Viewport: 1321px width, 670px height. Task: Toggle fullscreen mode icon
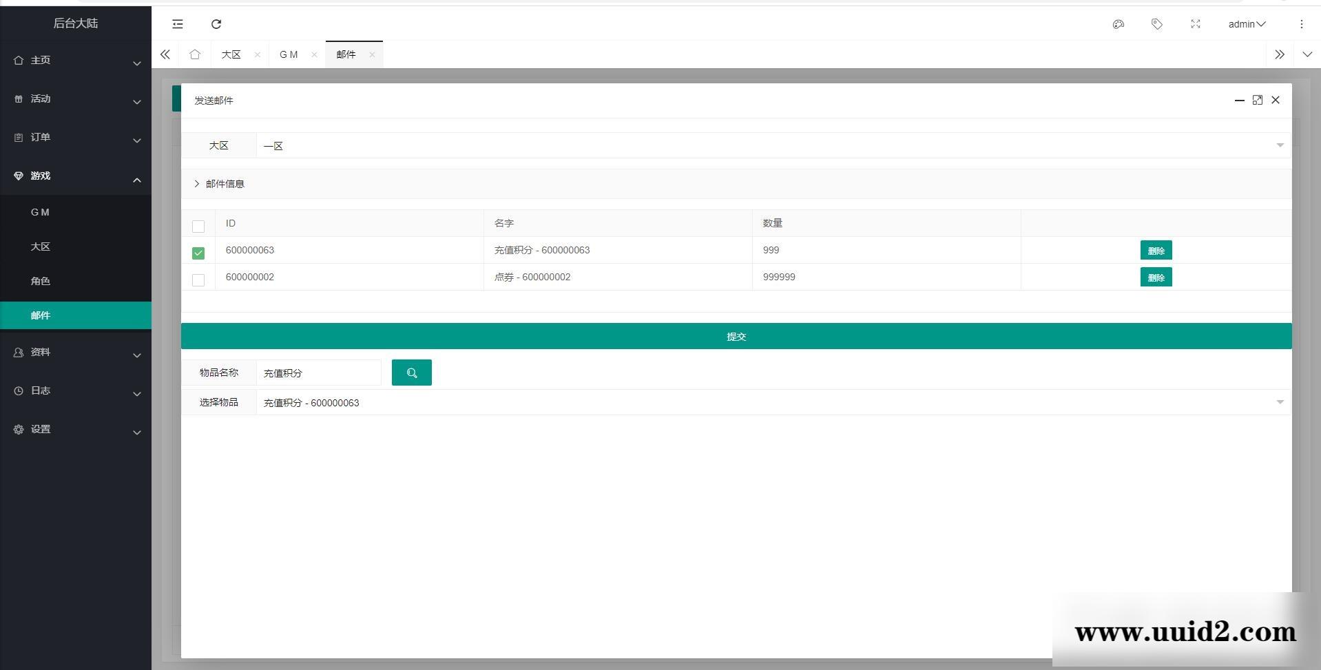1195,24
